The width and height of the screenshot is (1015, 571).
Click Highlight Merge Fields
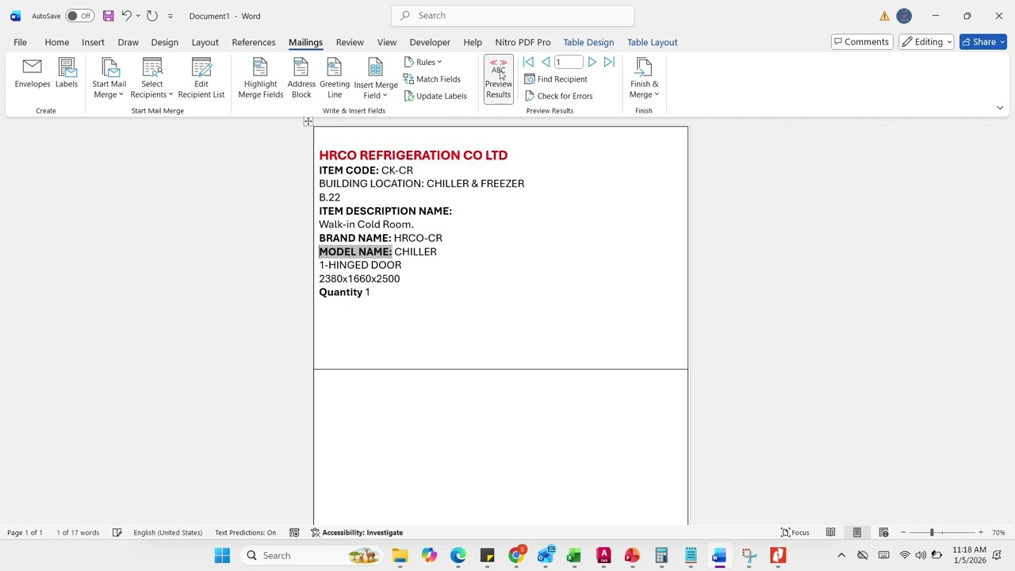(260, 79)
